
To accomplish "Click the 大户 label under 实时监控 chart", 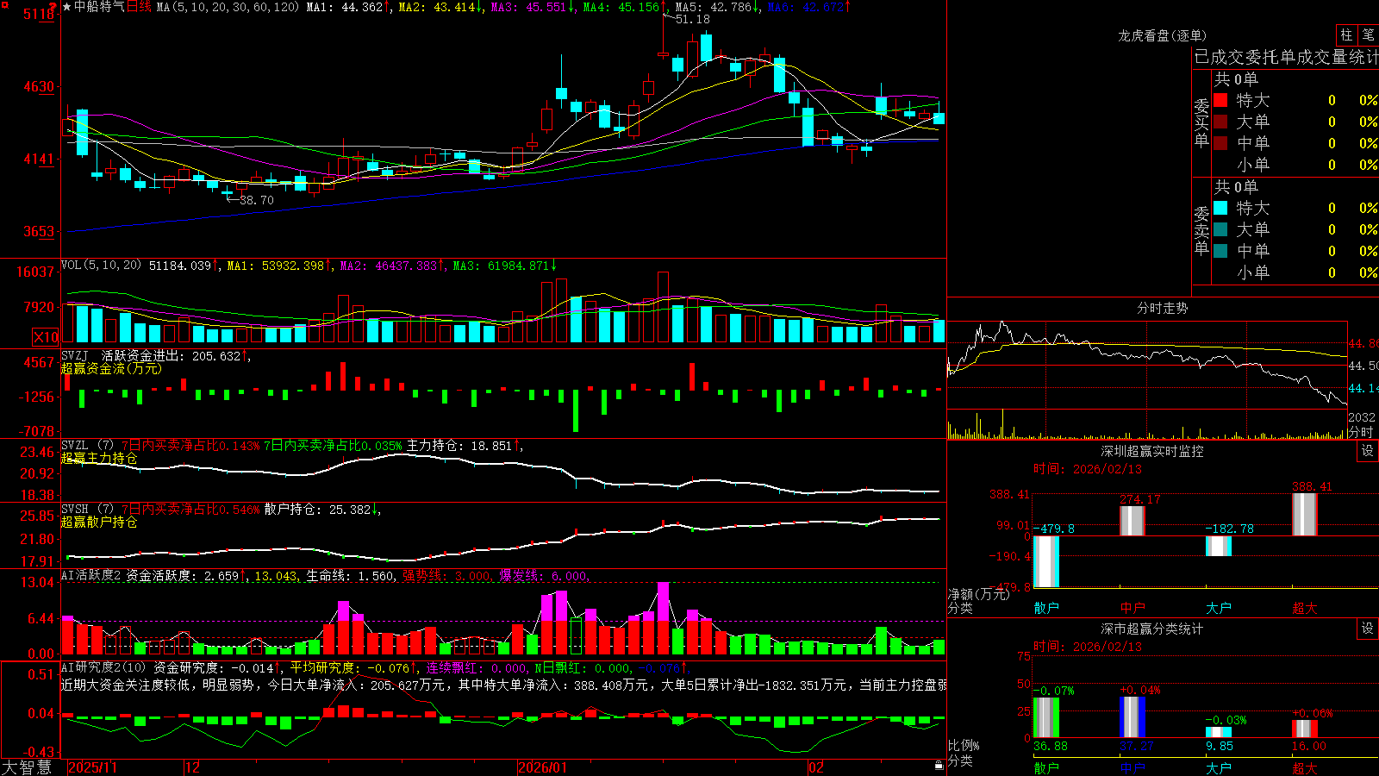I will click(1219, 608).
